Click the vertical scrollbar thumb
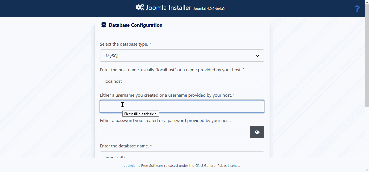This screenshot has width=369, height=172. point(367,55)
